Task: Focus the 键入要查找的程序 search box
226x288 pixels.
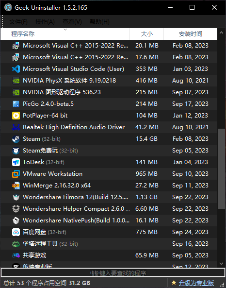Action: tap(113, 272)
